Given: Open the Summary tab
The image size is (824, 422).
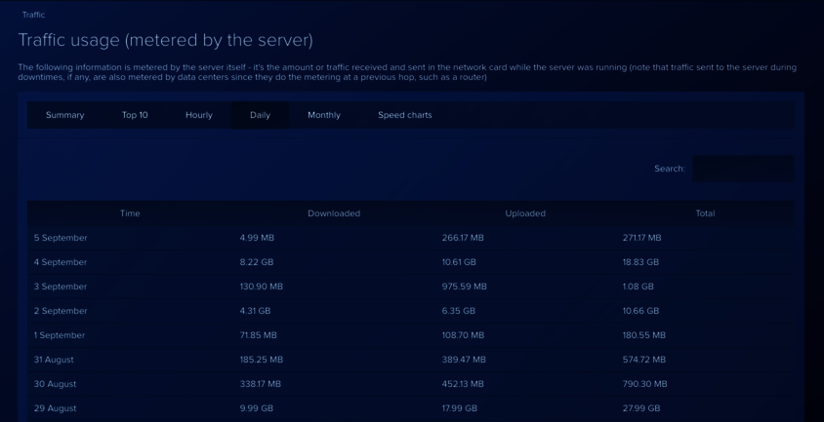Looking at the screenshot, I should coord(64,115).
